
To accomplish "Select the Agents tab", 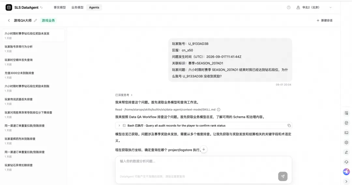I will coord(94,7).
